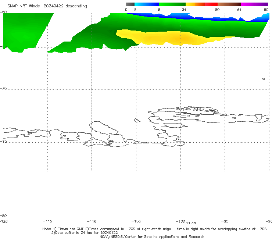This screenshot has height=239, width=272.
Task: Click the isolated green swath at top left
Action: 24,32
